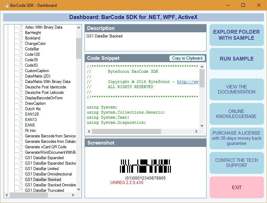This screenshot has height=203, width=267.
Task: Select the Deutsche Post Leitcode sample
Action: pos(44,92)
